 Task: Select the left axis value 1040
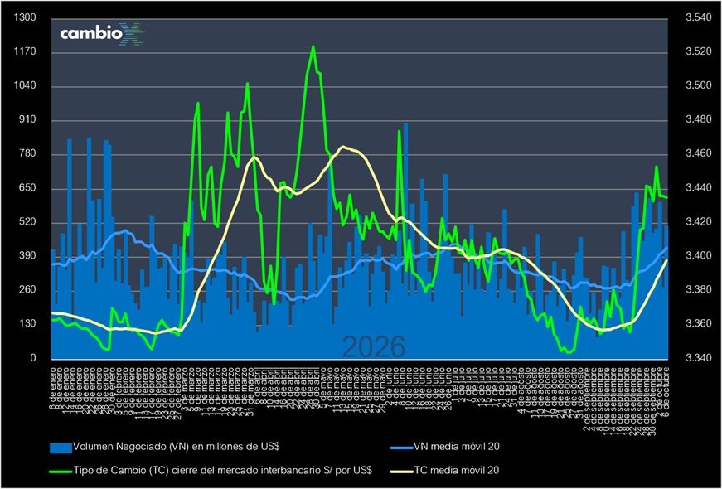point(26,86)
